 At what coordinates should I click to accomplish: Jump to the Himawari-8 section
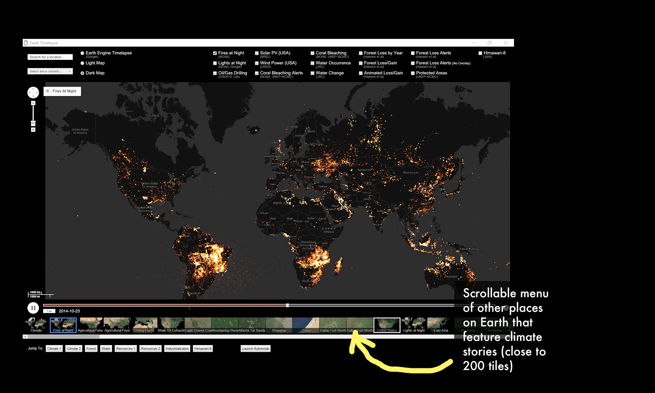click(x=203, y=349)
